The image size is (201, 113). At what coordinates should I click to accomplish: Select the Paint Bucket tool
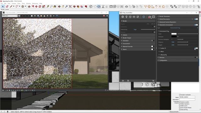[55, 6]
